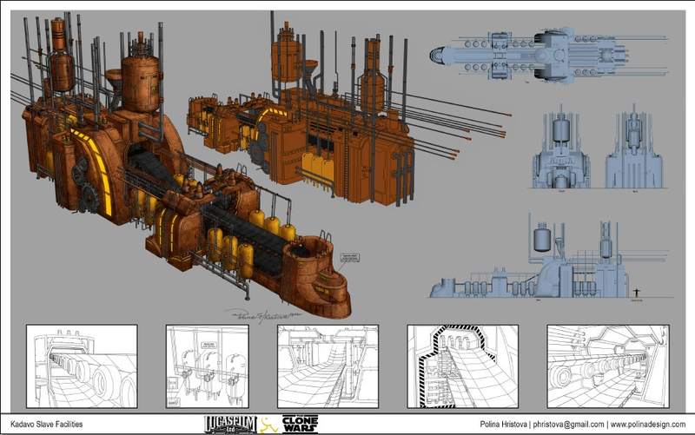Click The Clone Wars logo
This screenshot has height=435, width=695.
tap(300, 424)
